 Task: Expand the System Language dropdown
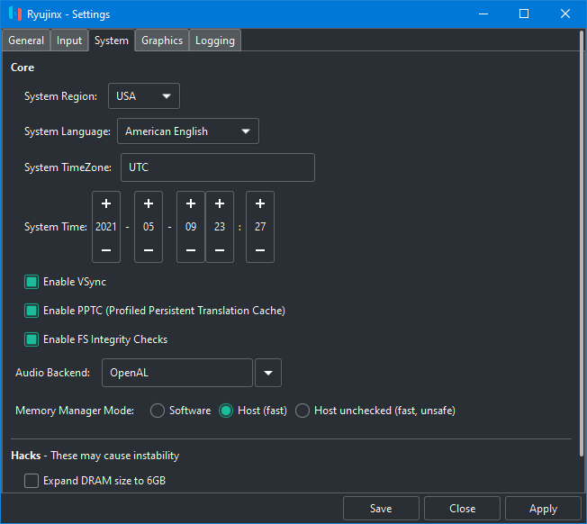click(x=188, y=131)
